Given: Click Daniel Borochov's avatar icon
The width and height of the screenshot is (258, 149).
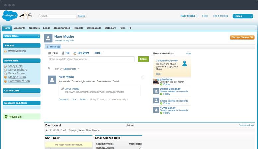Looking at the screenshot, I should [x=156, y=91].
